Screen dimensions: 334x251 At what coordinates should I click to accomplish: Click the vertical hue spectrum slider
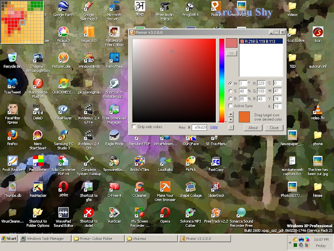click(222, 81)
